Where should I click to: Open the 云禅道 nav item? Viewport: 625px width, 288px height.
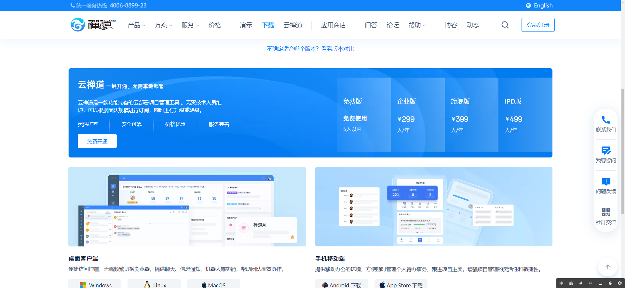[293, 25]
